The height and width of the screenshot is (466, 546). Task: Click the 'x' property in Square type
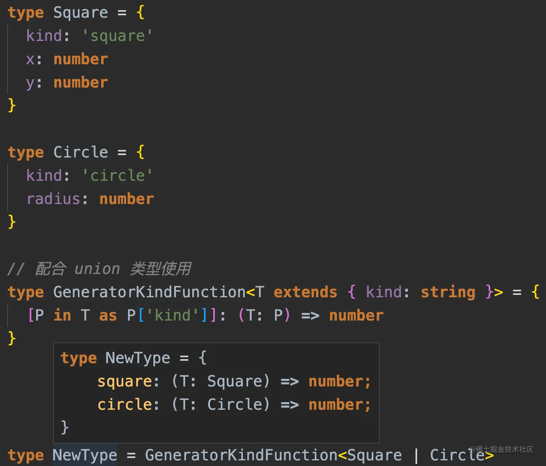30,60
